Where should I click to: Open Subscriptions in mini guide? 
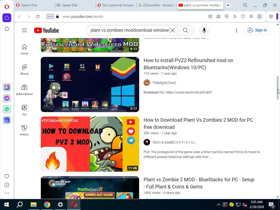point(24,90)
